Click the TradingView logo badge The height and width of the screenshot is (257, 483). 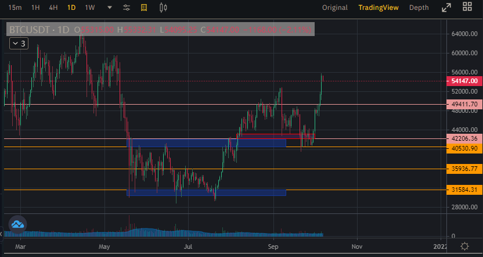coord(17,224)
